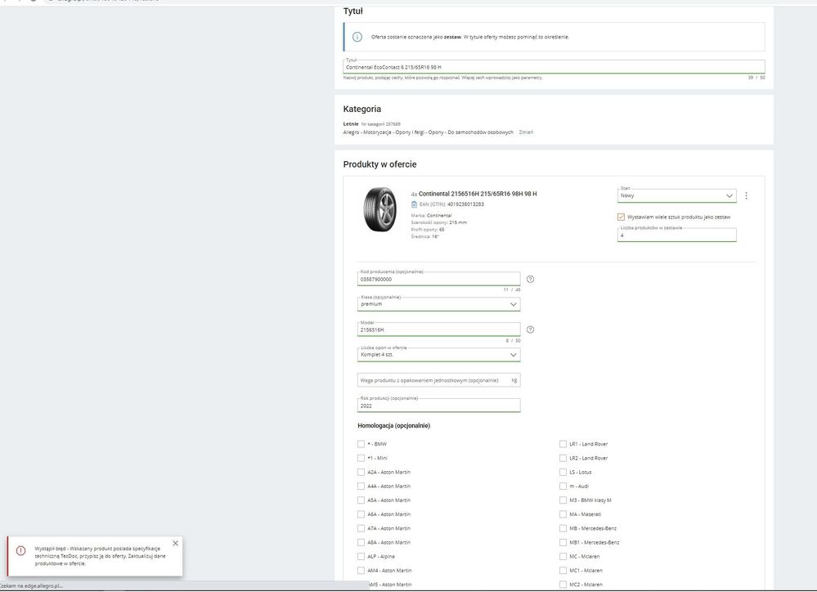The width and height of the screenshot is (817, 592).
Task: Click the 'Rok produkcji' field with 2022
Action: [438, 406]
